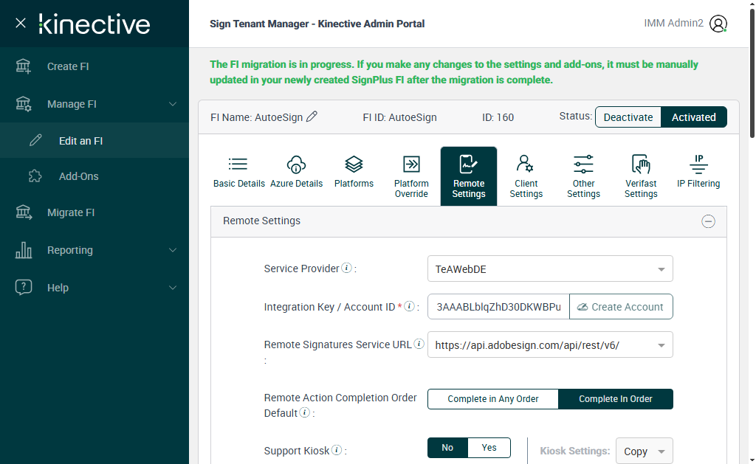Click the Integration Key input field
This screenshot has height=464, width=756.
click(x=498, y=307)
